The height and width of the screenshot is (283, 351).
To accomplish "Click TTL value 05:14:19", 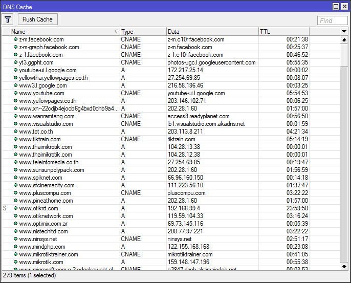I will point(297,139).
